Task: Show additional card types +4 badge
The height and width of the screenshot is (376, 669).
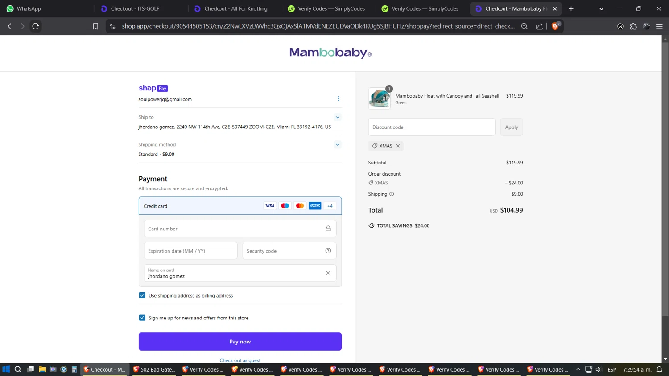Action: click(330, 206)
